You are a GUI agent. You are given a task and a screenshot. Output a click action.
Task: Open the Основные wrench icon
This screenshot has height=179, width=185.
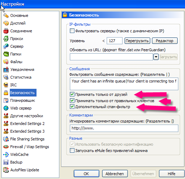point(6,15)
